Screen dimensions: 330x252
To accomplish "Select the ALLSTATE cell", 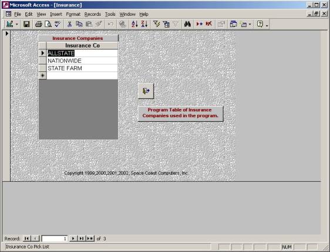I will tap(82, 53).
